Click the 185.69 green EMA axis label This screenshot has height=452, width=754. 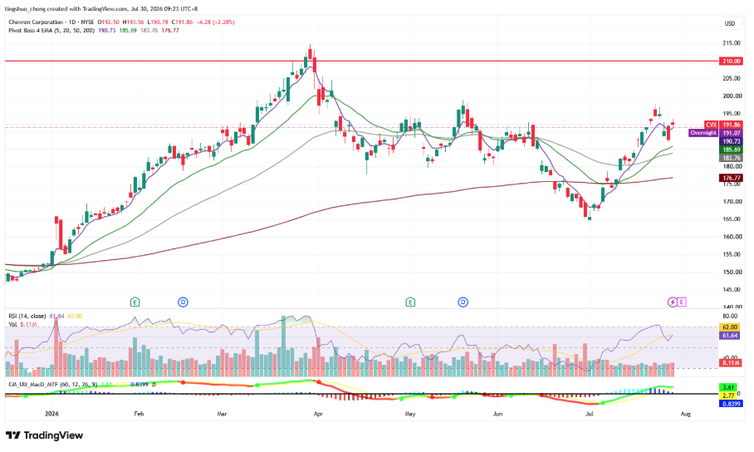[x=731, y=150]
